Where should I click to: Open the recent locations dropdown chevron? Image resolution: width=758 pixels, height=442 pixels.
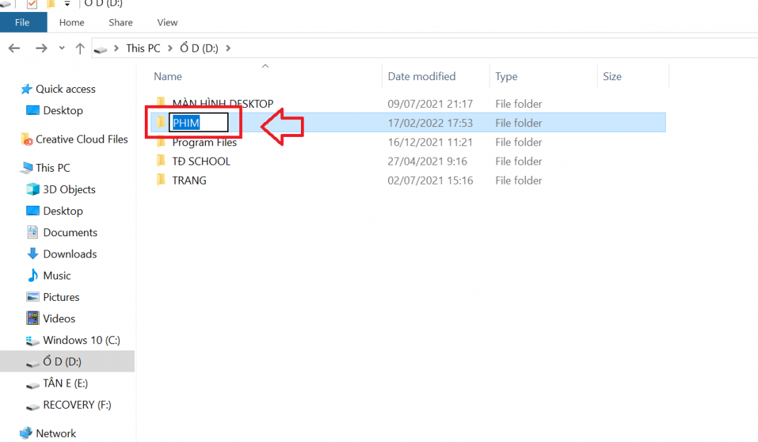(62, 48)
